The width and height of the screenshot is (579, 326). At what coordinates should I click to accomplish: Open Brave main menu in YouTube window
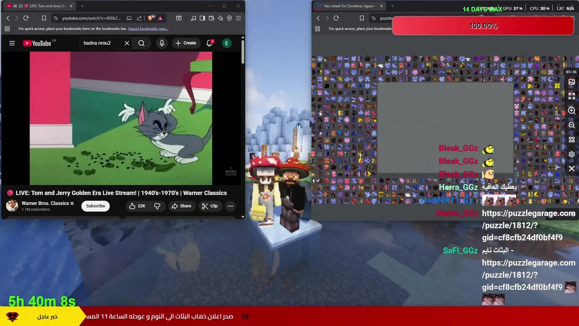click(x=238, y=18)
